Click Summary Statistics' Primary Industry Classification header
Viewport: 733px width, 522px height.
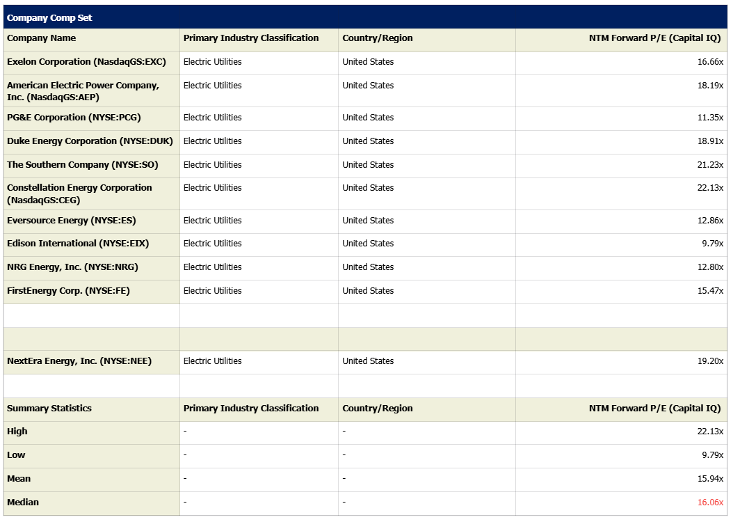(251, 409)
